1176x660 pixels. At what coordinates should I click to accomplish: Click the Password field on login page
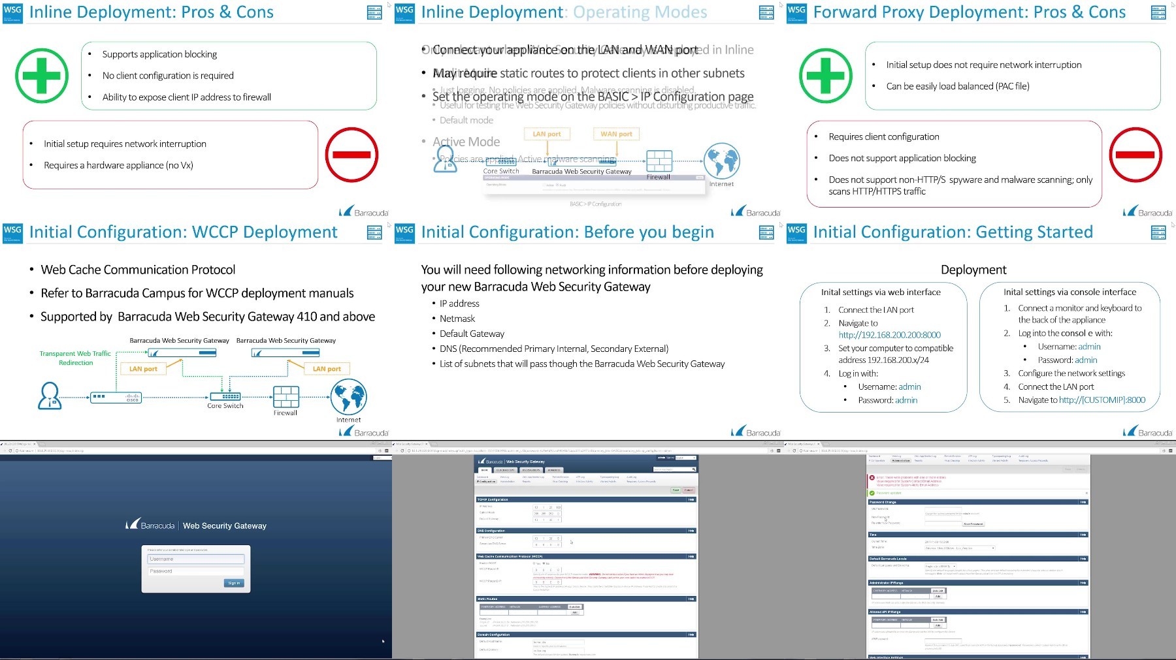(x=196, y=571)
